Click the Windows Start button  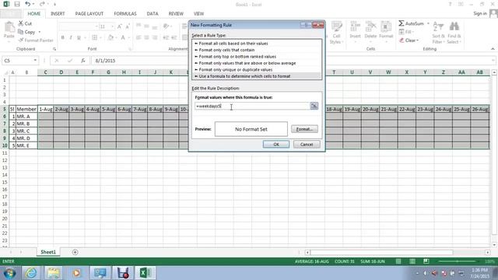coord(9,273)
